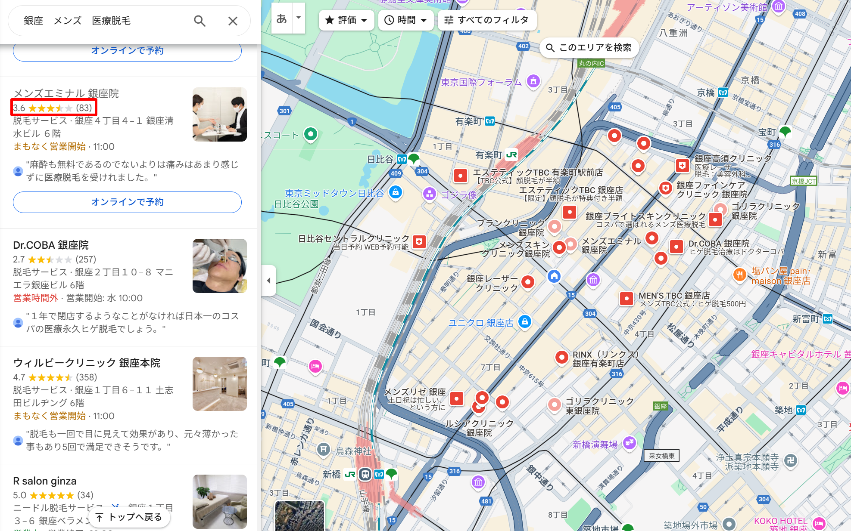Click 築地場外市場 marker icon
Image resolution: width=851 pixels, height=531 pixels.
(x=729, y=524)
